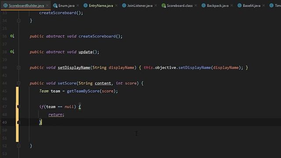The height and width of the screenshot is (158, 281).
Task: Click implemented-method gutter icon beside update
Action: 12,52
